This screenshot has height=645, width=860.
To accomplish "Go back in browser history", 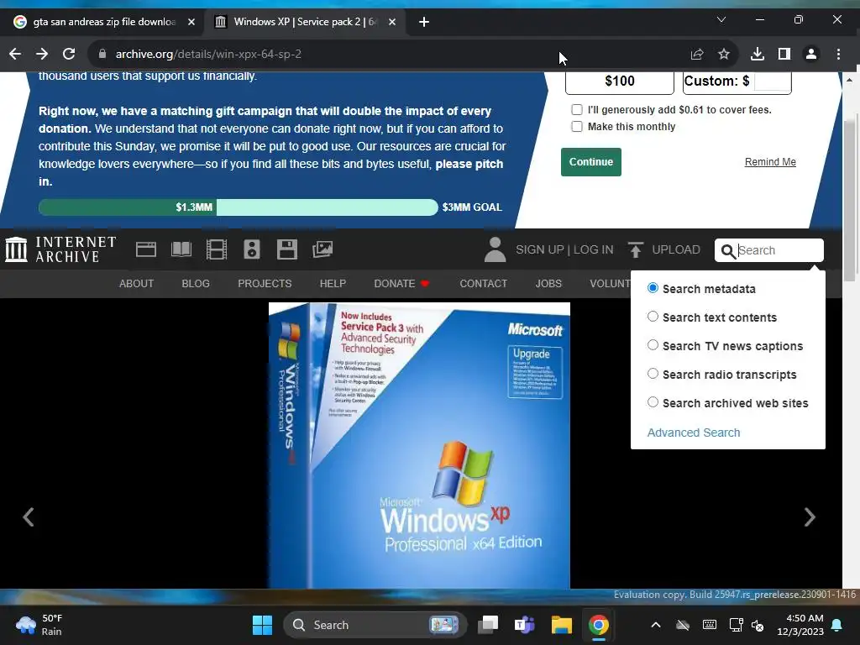I will (15, 54).
